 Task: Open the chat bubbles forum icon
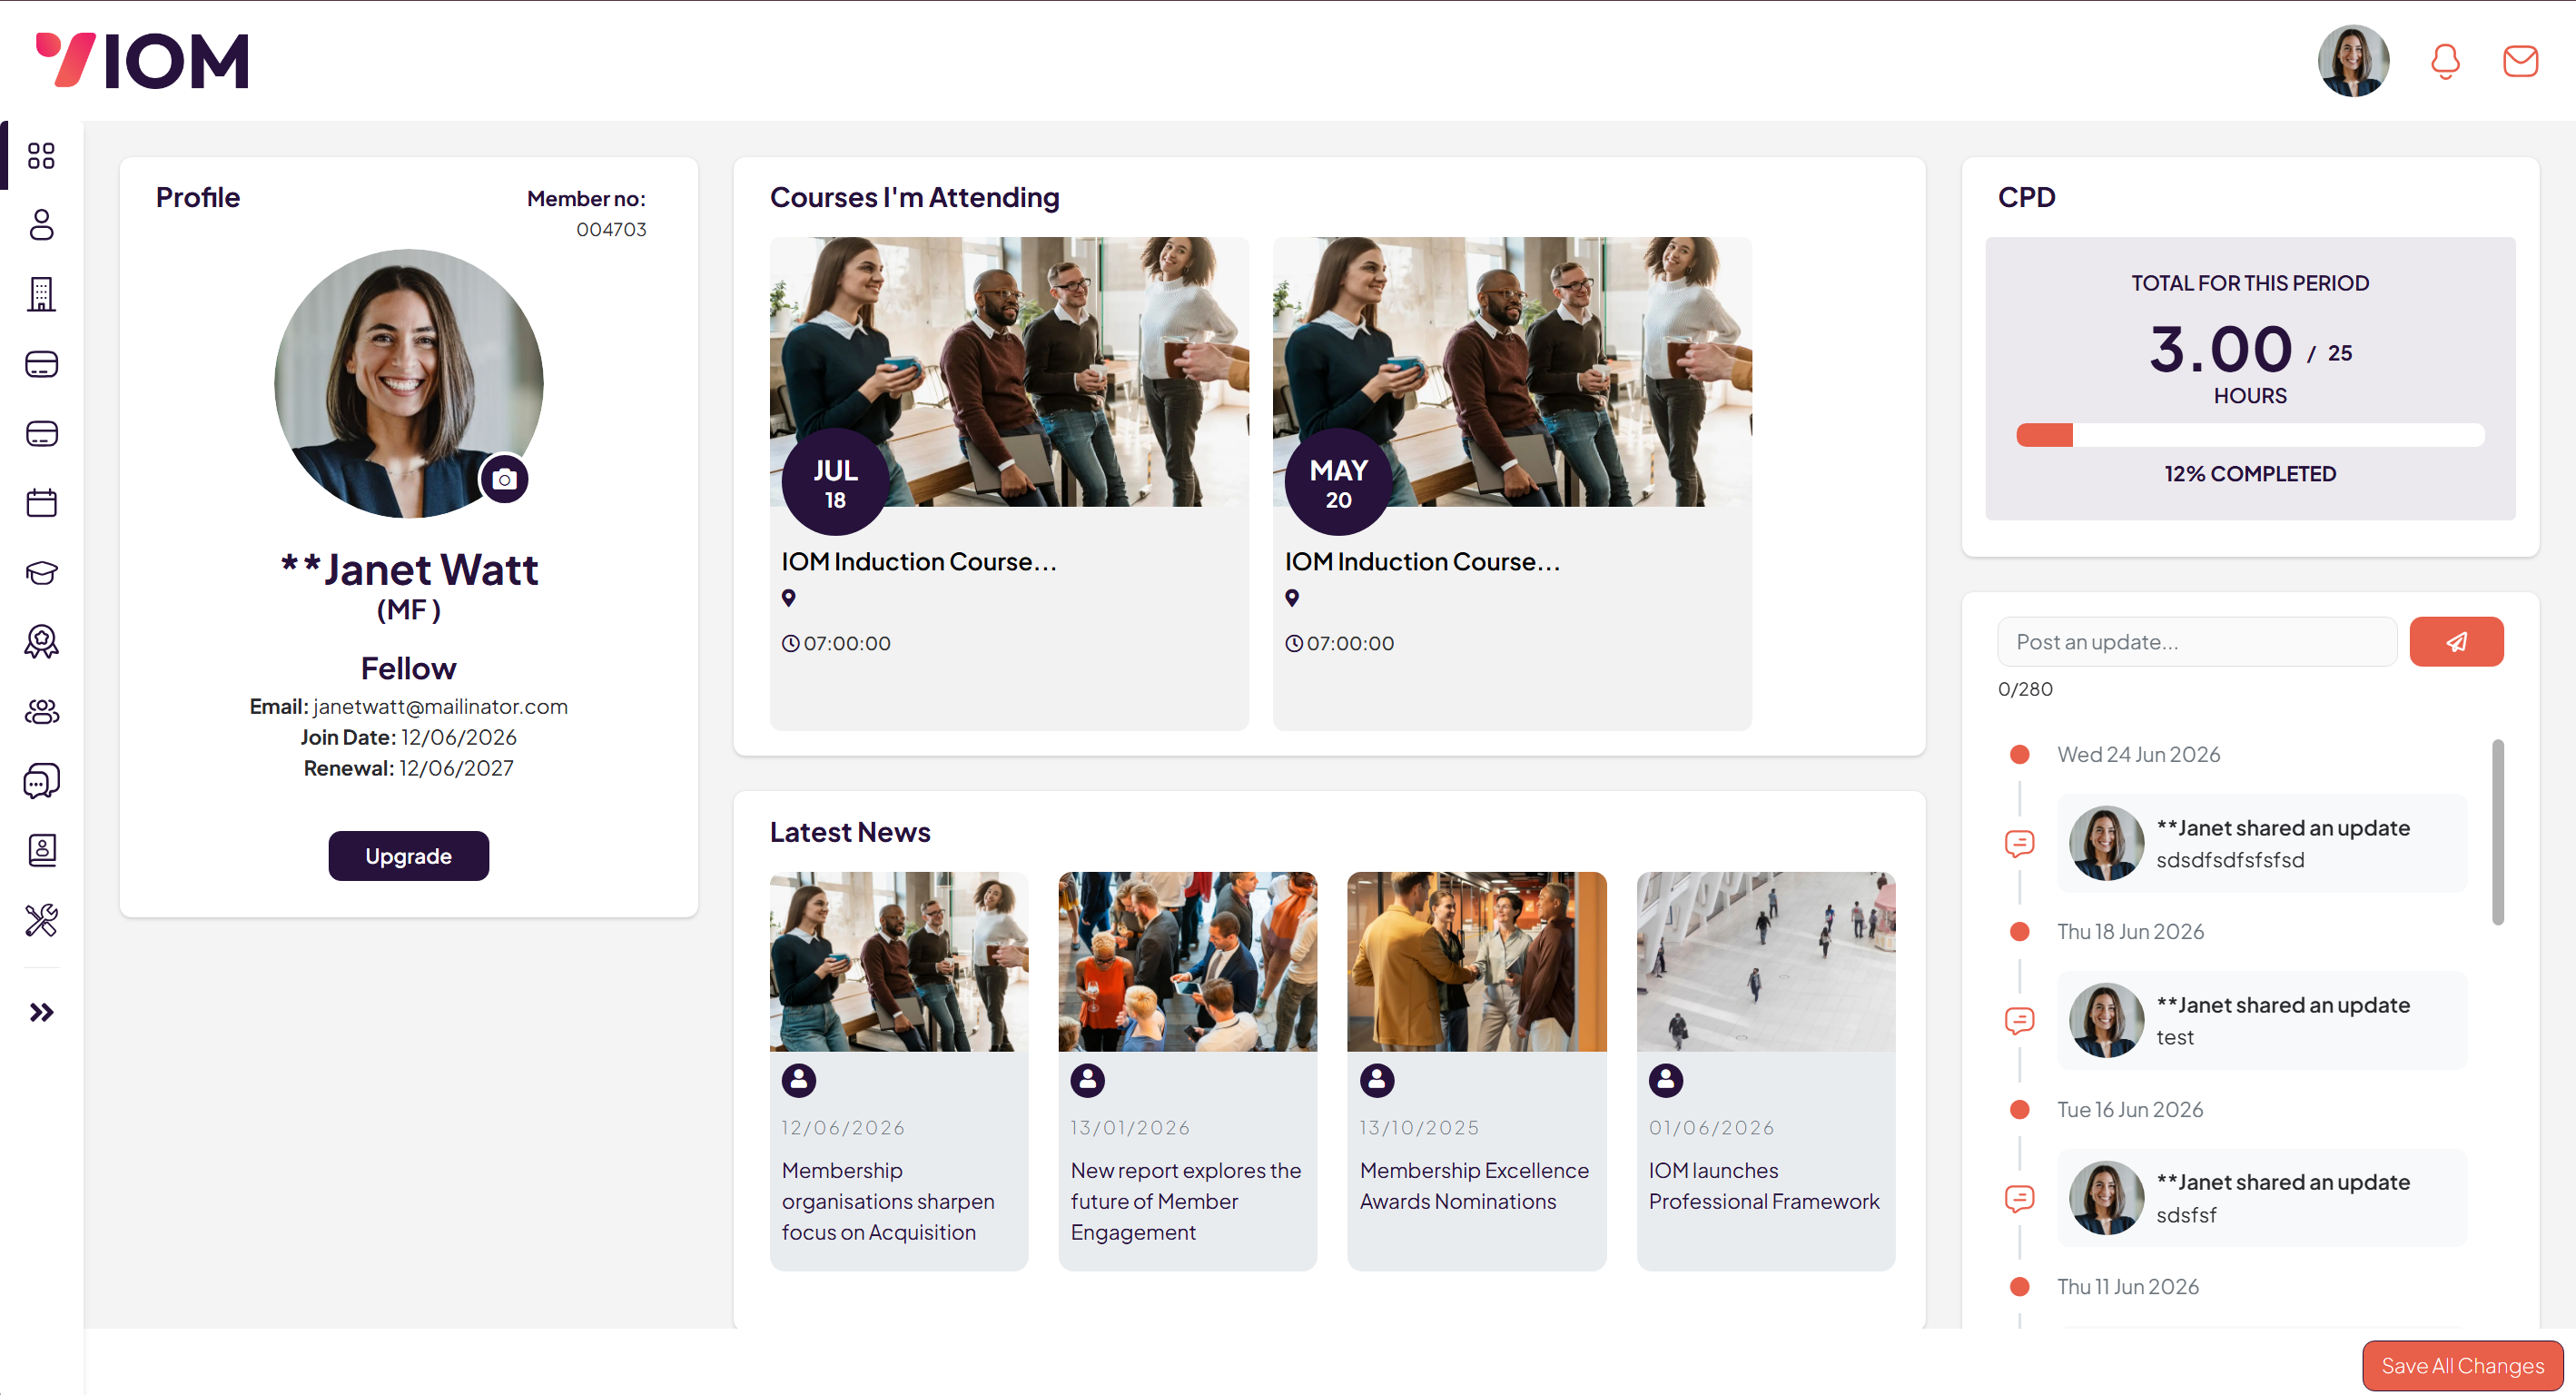41,780
